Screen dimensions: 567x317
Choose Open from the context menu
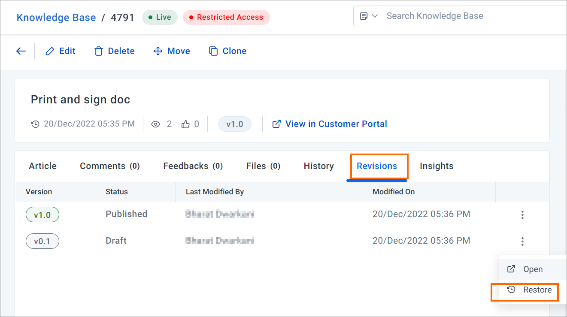pyautogui.click(x=533, y=269)
